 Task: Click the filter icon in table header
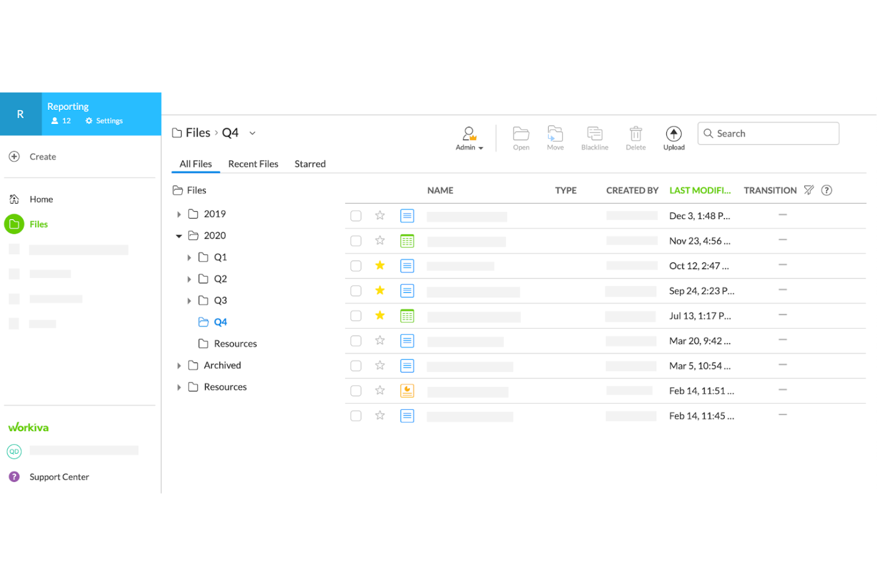coord(809,190)
